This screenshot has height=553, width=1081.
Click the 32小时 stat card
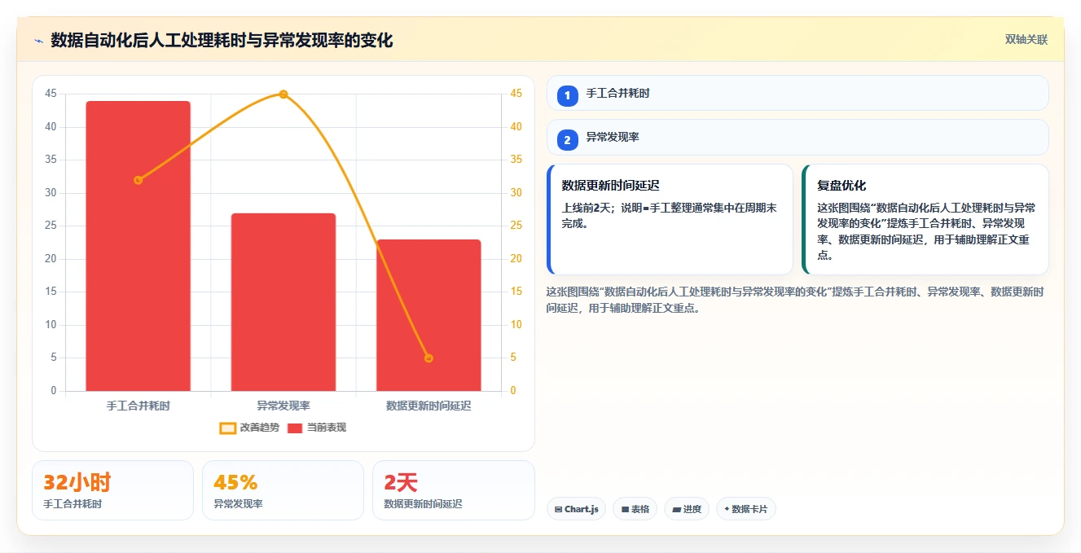112,490
